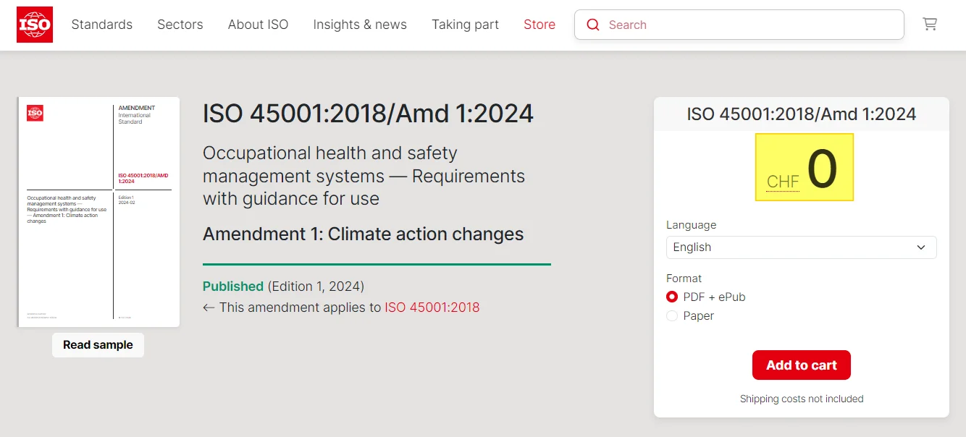Click the red search magnifier icon
Image resolution: width=966 pixels, height=437 pixels.
pos(592,24)
